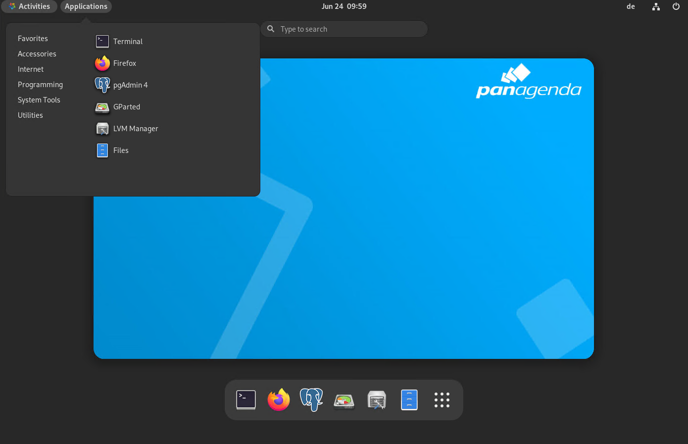The image size is (688, 444).
Task: Choose the System Tools category
Action: pyautogui.click(x=39, y=100)
